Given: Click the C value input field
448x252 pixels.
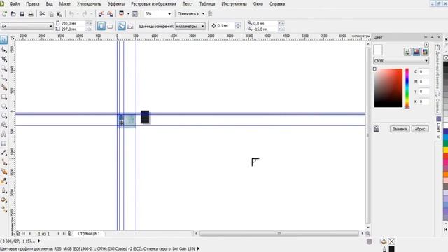Looking at the screenshot, I should tap(424, 71).
